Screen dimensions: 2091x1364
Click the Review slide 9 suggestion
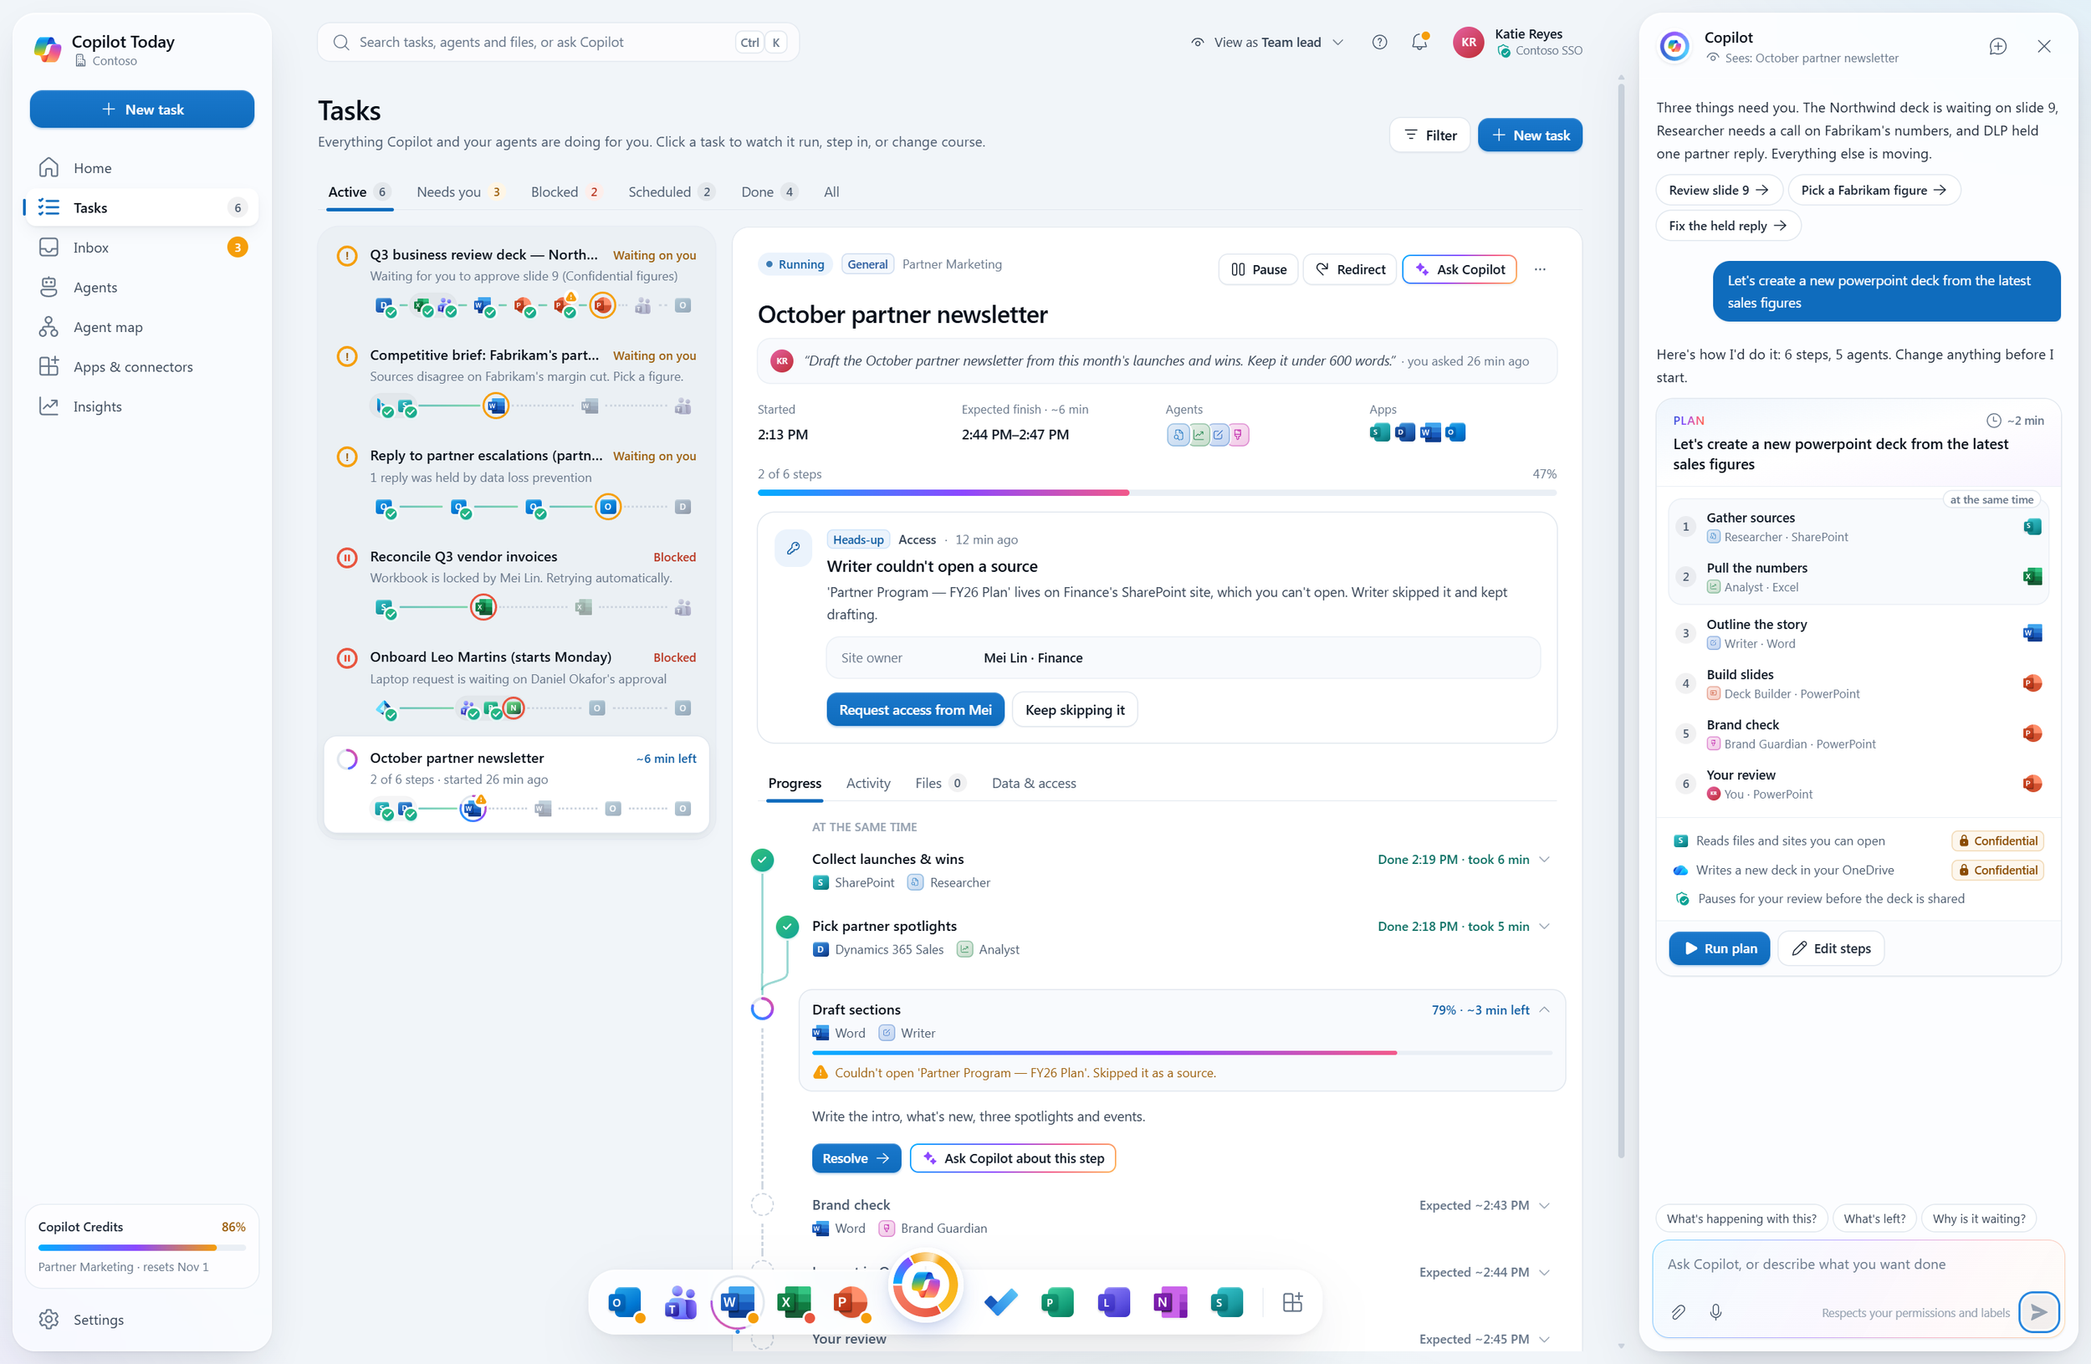coord(1719,190)
